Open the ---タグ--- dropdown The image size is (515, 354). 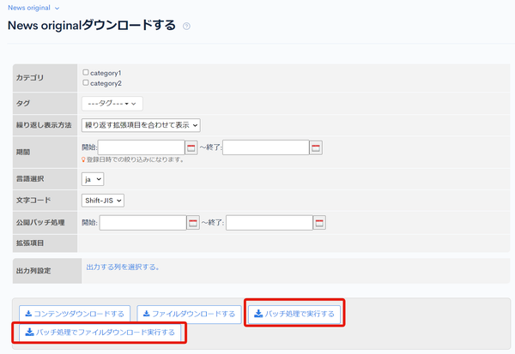coord(112,104)
